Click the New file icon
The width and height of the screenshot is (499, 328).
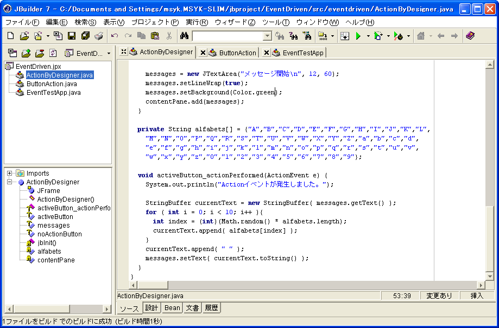pyautogui.click(x=10, y=36)
